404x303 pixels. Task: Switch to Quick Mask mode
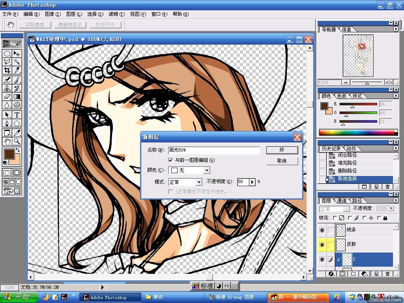point(17,173)
